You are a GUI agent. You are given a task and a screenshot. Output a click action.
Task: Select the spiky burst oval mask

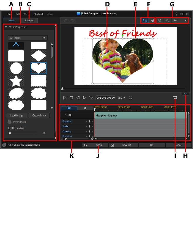[16, 93]
